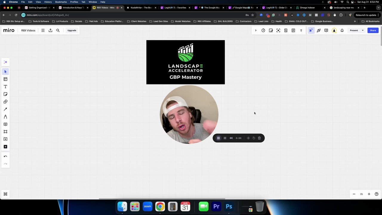This screenshot has height=215, width=382.
Task: Open the notifications bell
Action: point(342,30)
